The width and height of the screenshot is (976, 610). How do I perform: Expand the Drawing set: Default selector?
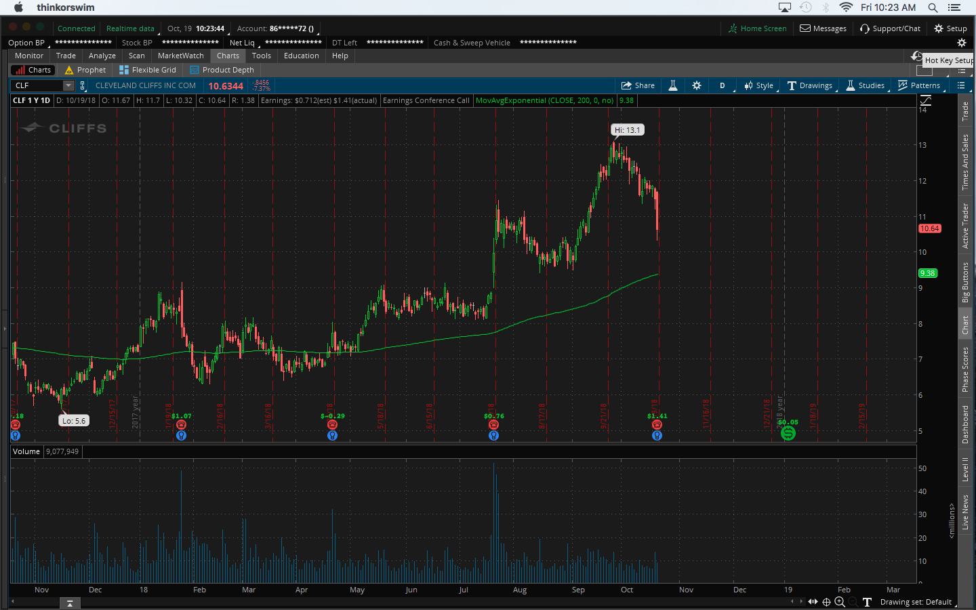click(916, 602)
